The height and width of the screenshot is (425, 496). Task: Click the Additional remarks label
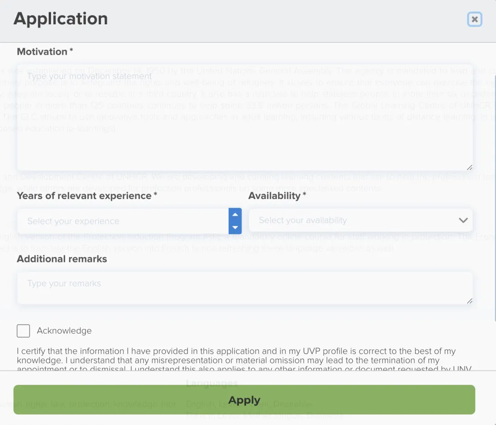(62, 259)
